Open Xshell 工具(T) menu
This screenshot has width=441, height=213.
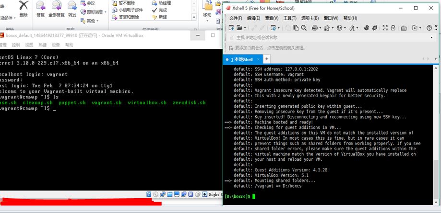click(290, 18)
